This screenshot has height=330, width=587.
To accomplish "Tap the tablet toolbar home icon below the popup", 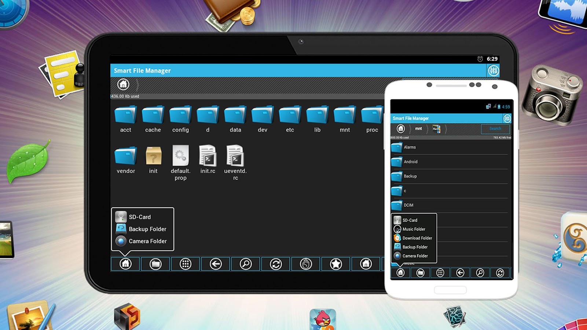I will click(125, 264).
